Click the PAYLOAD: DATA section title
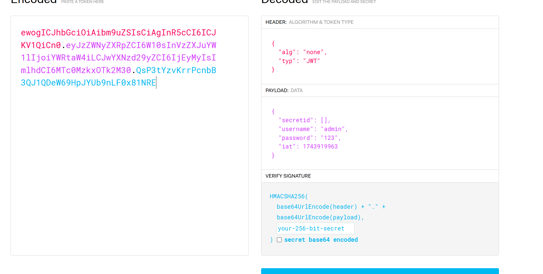Screen dimensions: 543x274 [284, 91]
